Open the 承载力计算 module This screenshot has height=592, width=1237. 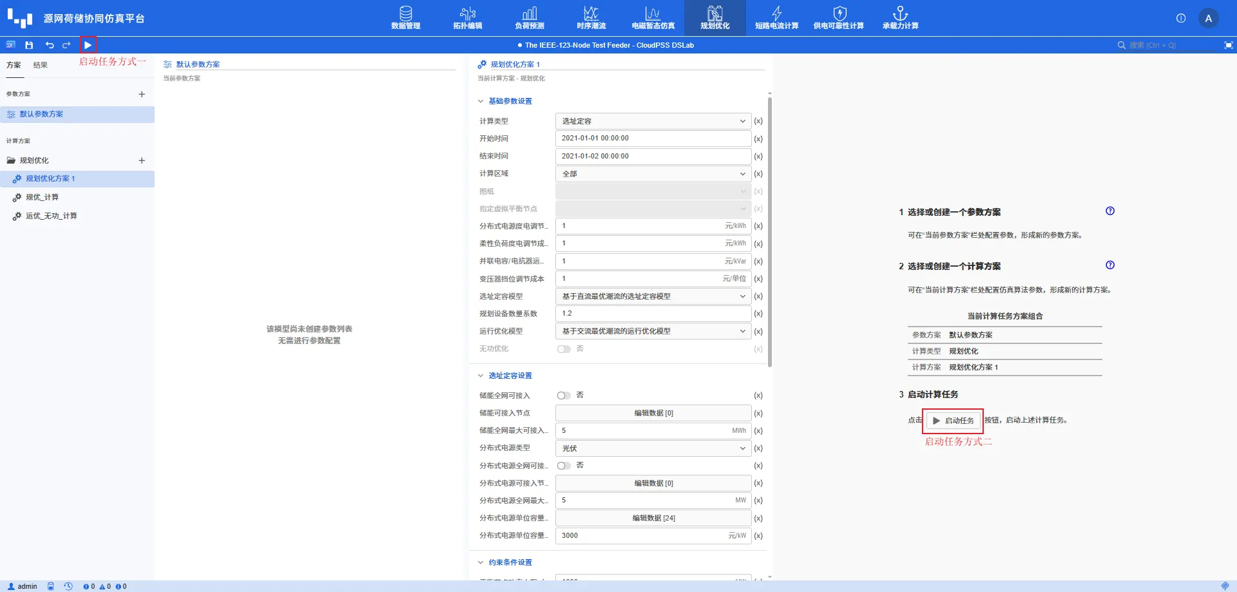(x=901, y=17)
